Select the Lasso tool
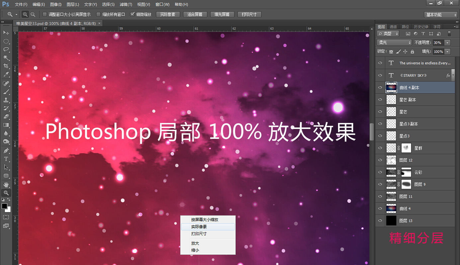The width and height of the screenshot is (460, 265). (6, 49)
